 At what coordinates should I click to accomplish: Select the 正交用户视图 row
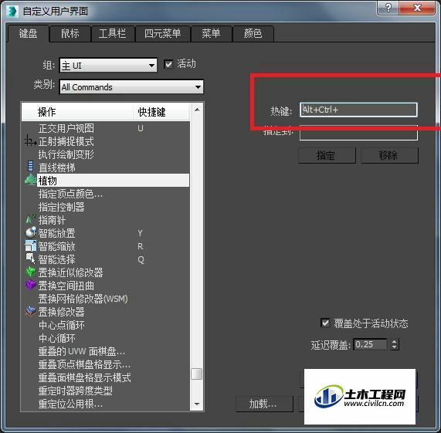point(106,128)
